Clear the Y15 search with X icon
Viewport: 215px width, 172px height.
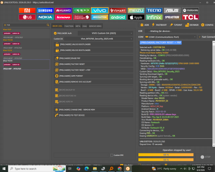pos(5,25)
